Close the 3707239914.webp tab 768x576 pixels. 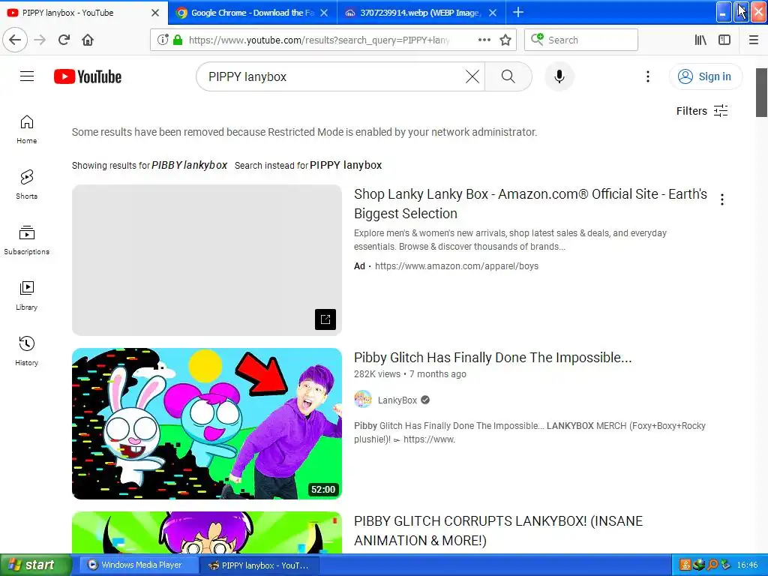point(493,13)
